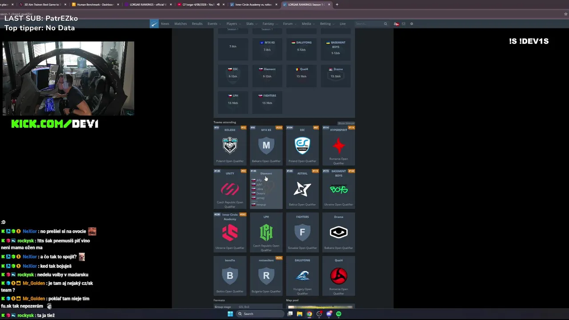Open the UNITY team logo
This screenshot has height=320, width=569.
pyautogui.click(x=230, y=188)
